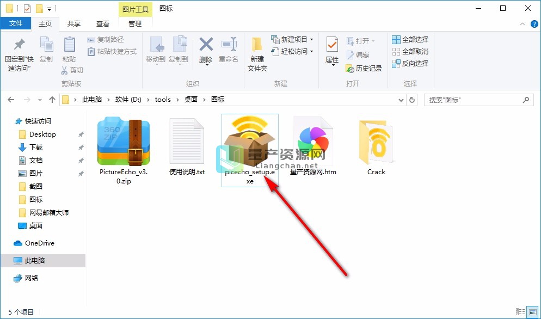
Task: Refresh the folder view
Action: coord(412,100)
